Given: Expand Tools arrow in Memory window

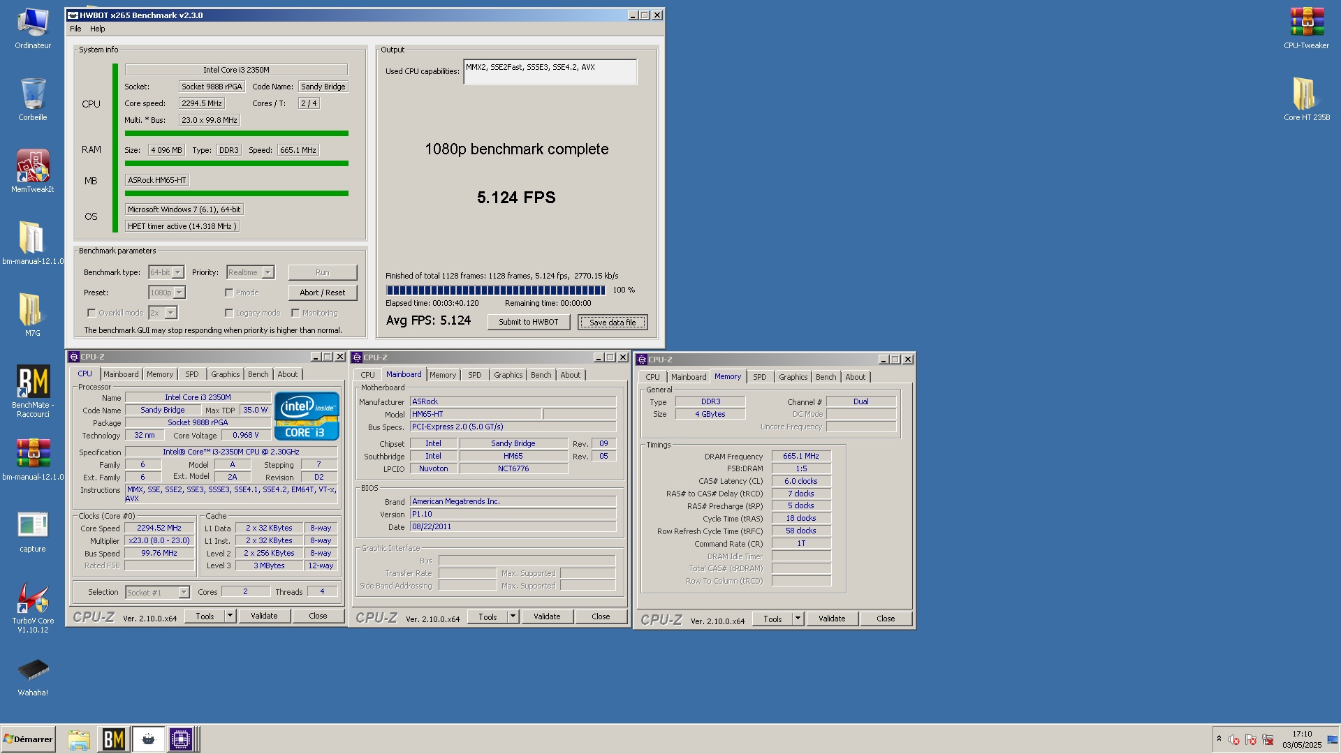Looking at the screenshot, I should 798,619.
